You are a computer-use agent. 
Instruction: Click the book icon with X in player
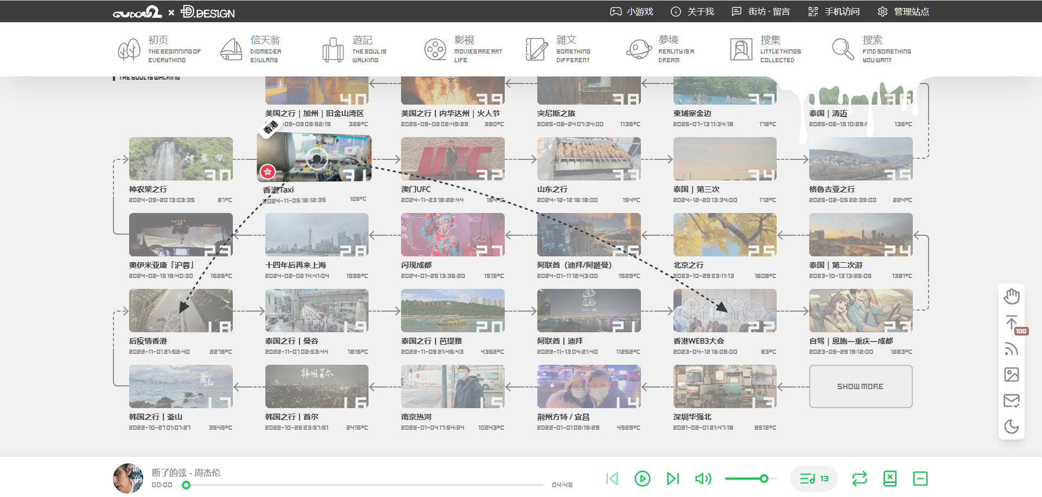pyautogui.click(x=890, y=479)
